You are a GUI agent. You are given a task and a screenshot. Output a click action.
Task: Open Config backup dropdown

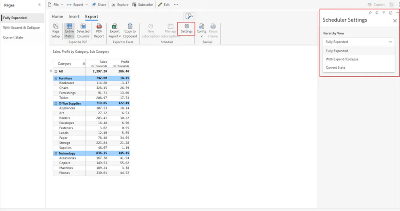pyautogui.click(x=201, y=31)
